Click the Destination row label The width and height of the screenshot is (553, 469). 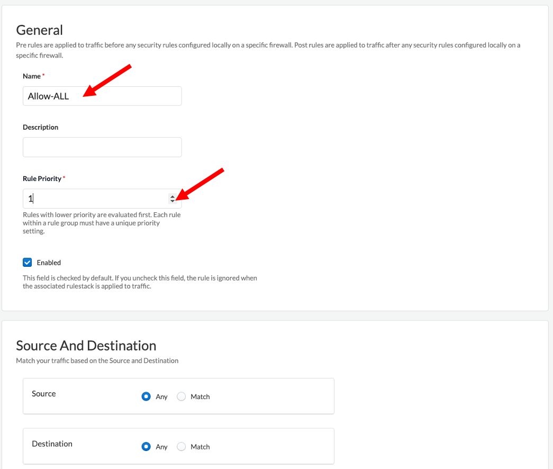52,444
